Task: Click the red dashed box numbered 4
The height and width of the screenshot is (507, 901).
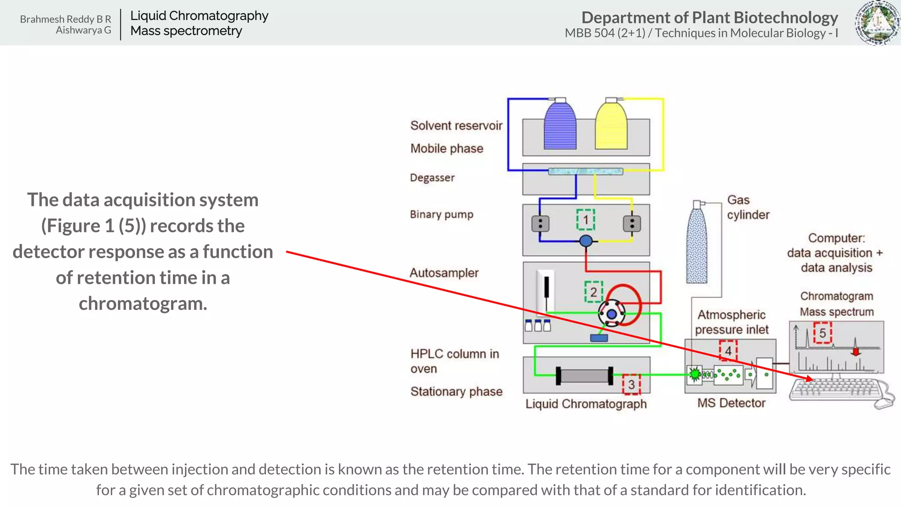Action: point(728,351)
